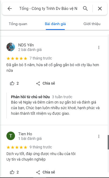Go back with the left arrow icon
This screenshot has width=109, height=178.
(10, 9)
